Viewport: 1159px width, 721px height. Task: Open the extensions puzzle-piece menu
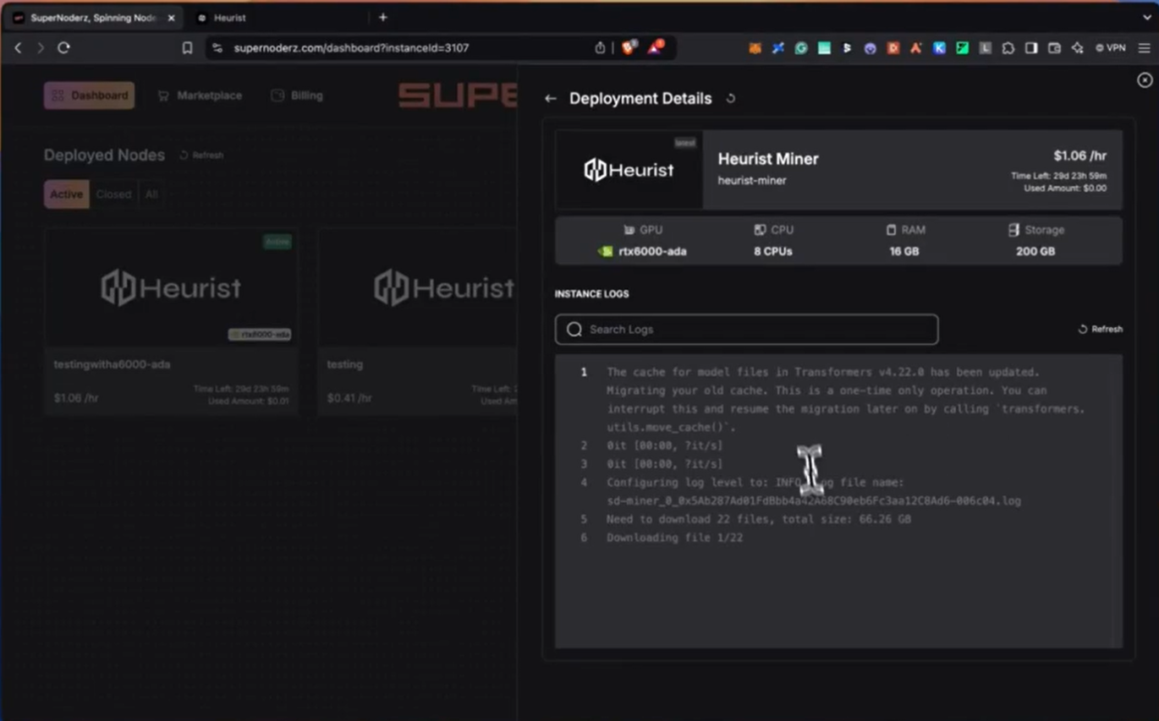1008,48
